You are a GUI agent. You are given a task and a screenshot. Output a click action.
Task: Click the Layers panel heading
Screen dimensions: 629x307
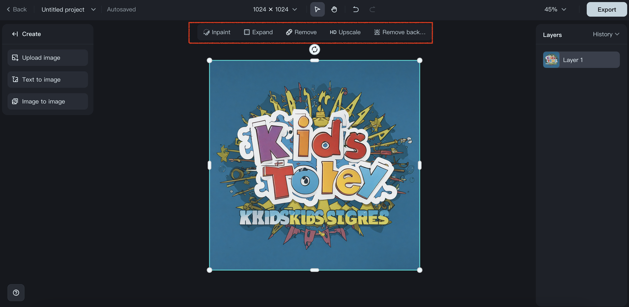coord(552,35)
